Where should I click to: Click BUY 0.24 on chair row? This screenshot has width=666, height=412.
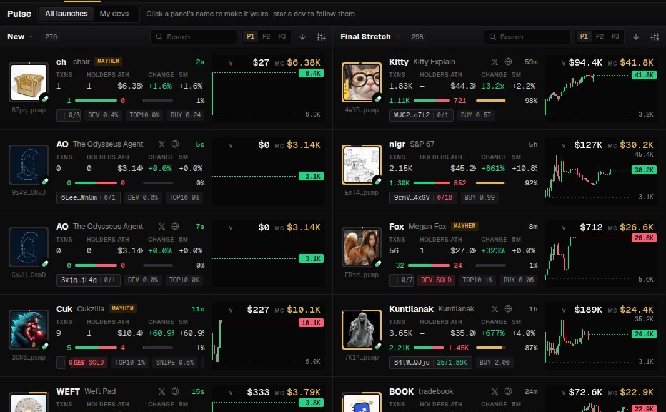186,115
